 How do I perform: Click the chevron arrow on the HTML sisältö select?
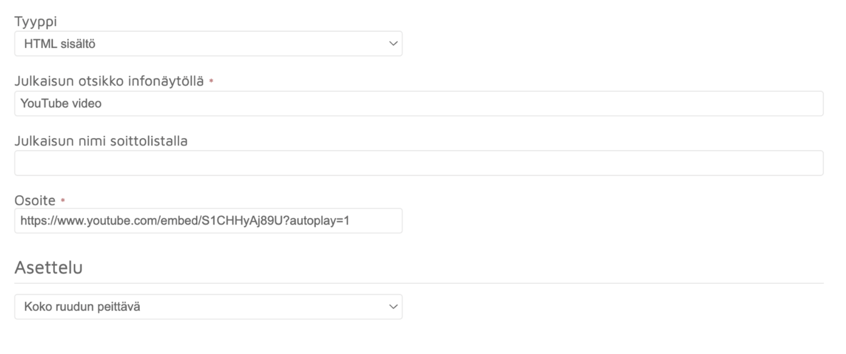(x=393, y=43)
